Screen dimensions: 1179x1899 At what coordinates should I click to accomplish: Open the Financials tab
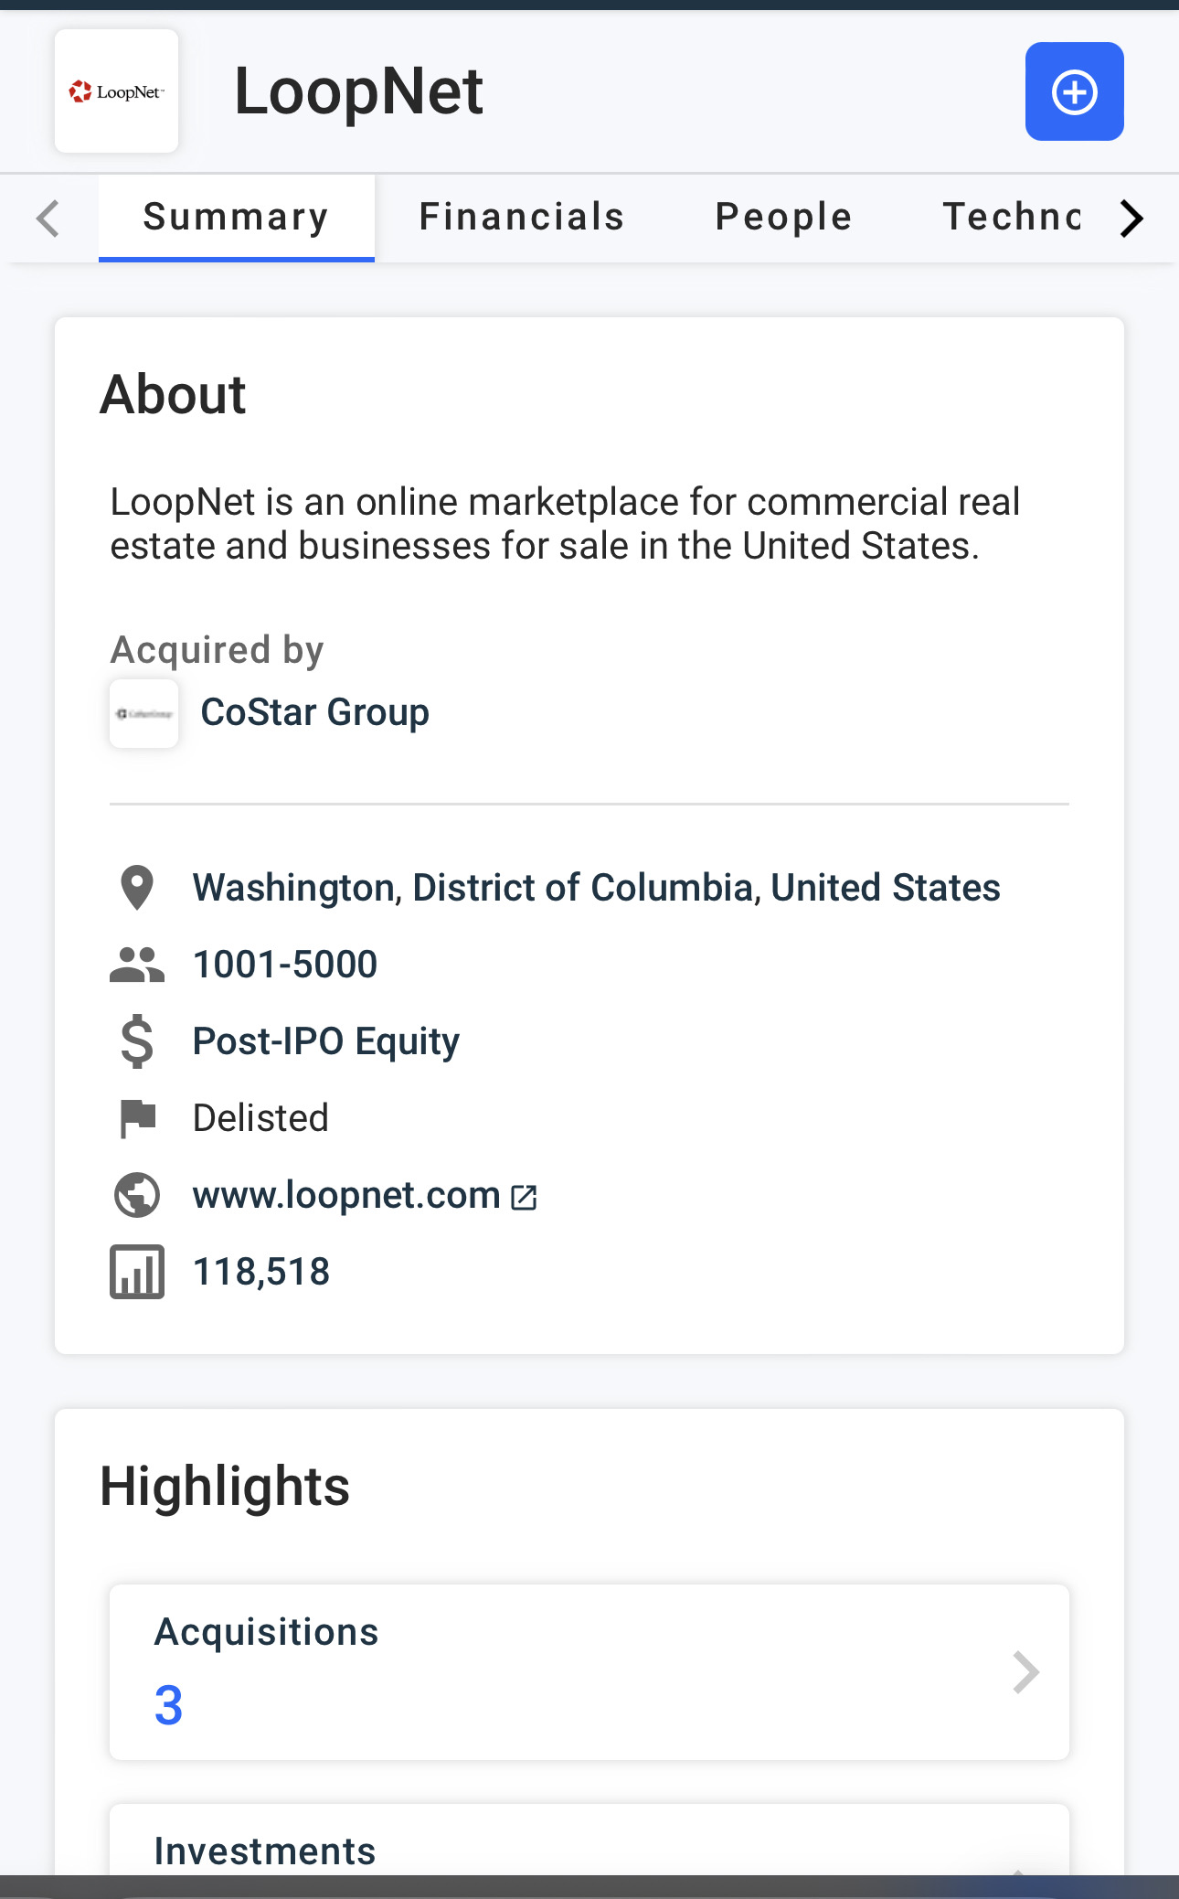(x=521, y=218)
